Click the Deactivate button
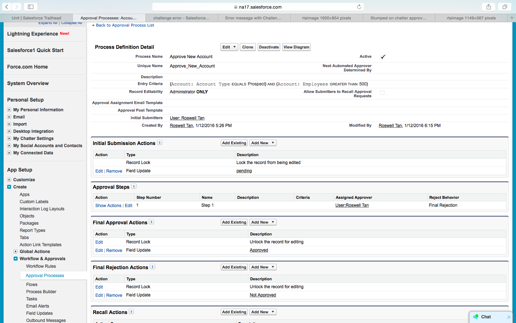The height and width of the screenshot is (323, 516). (x=269, y=47)
